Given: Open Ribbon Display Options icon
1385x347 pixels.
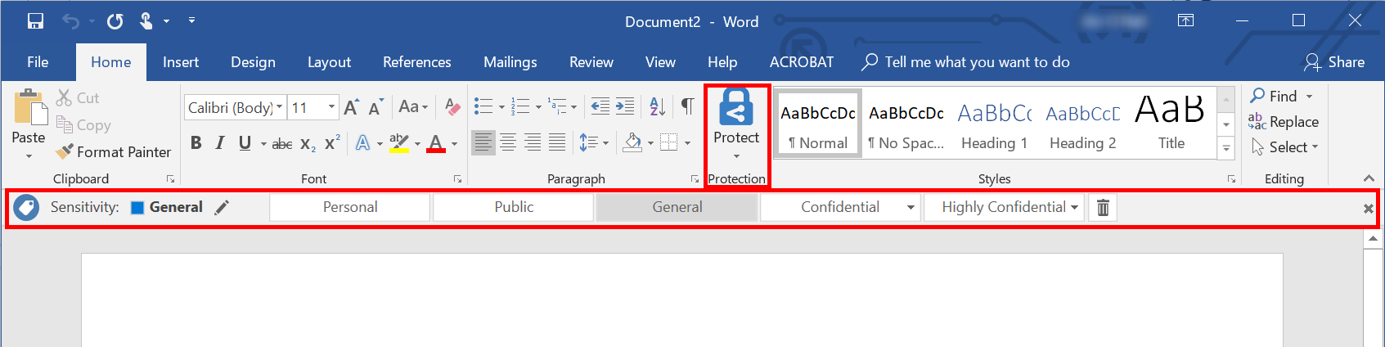Looking at the screenshot, I should tap(1185, 20).
